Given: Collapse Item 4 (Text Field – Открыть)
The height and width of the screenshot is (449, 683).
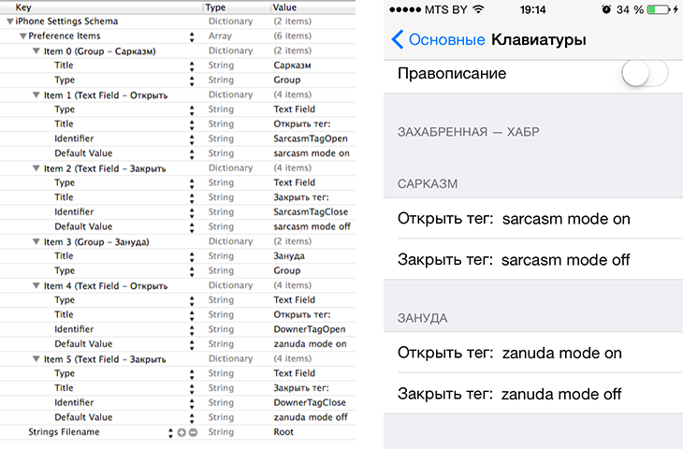Looking at the screenshot, I should (36, 285).
